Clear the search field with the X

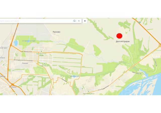[x=79, y=21]
